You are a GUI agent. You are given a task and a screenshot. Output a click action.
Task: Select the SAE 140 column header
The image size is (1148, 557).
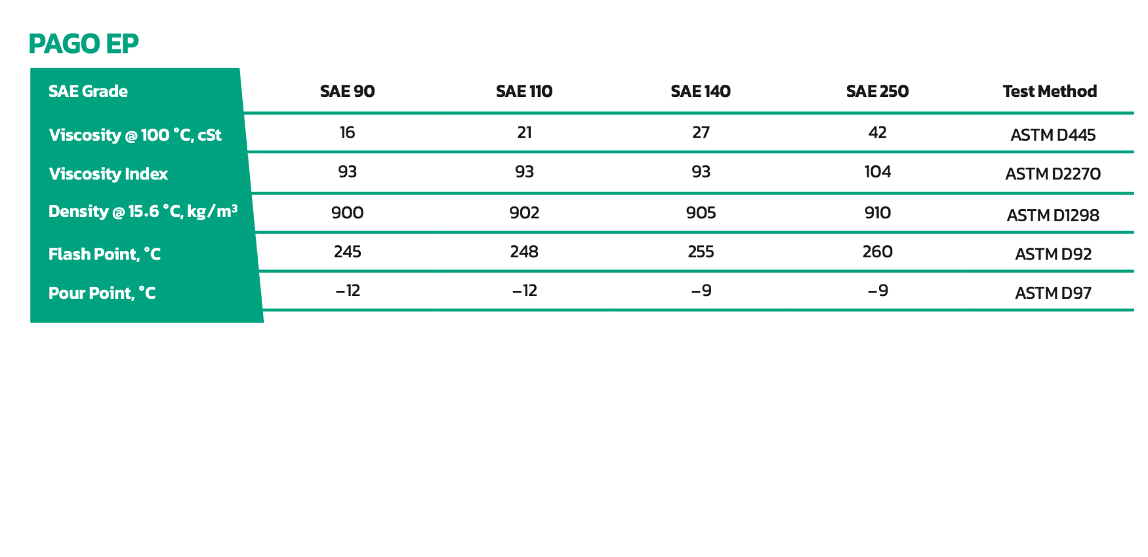click(701, 91)
